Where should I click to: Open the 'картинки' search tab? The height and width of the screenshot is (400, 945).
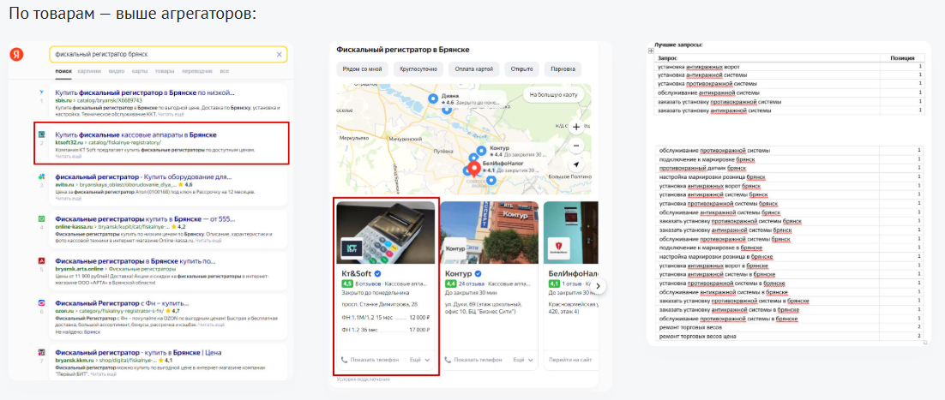click(x=89, y=71)
